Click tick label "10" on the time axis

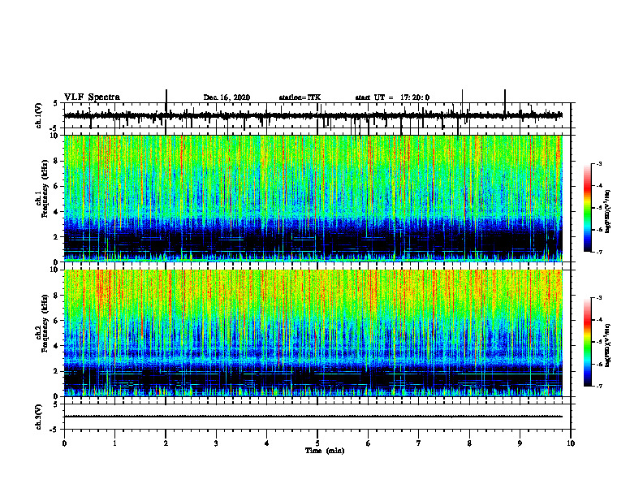tap(571, 443)
